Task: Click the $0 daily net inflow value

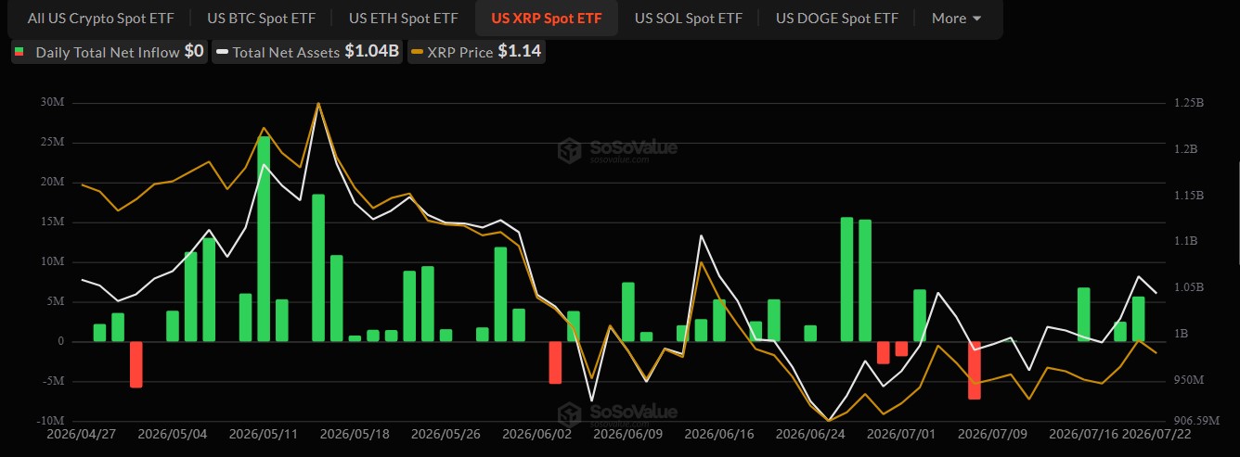Action: tap(194, 52)
